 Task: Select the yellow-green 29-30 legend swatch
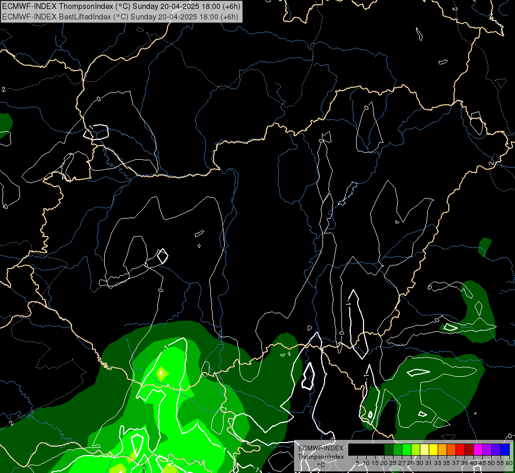point(416,449)
